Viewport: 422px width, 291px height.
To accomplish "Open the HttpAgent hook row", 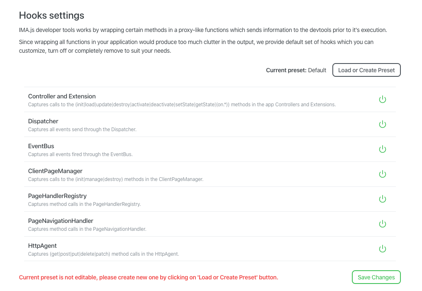I will pyautogui.click(x=210, y=249).
